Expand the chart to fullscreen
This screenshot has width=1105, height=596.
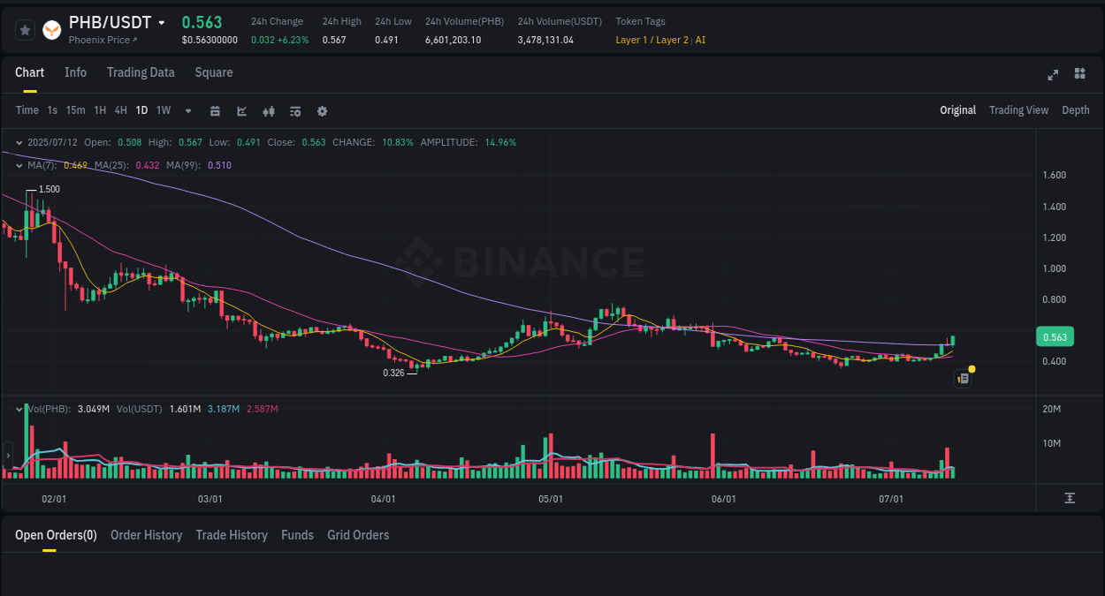pos(1052,75)
